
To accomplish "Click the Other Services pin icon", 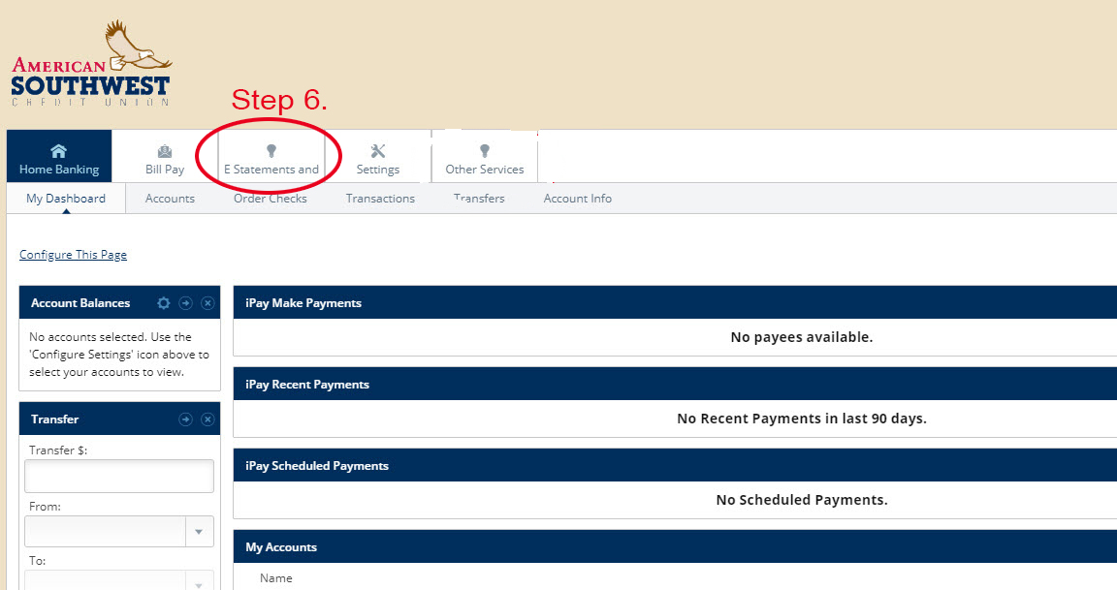I will [485, 151].
